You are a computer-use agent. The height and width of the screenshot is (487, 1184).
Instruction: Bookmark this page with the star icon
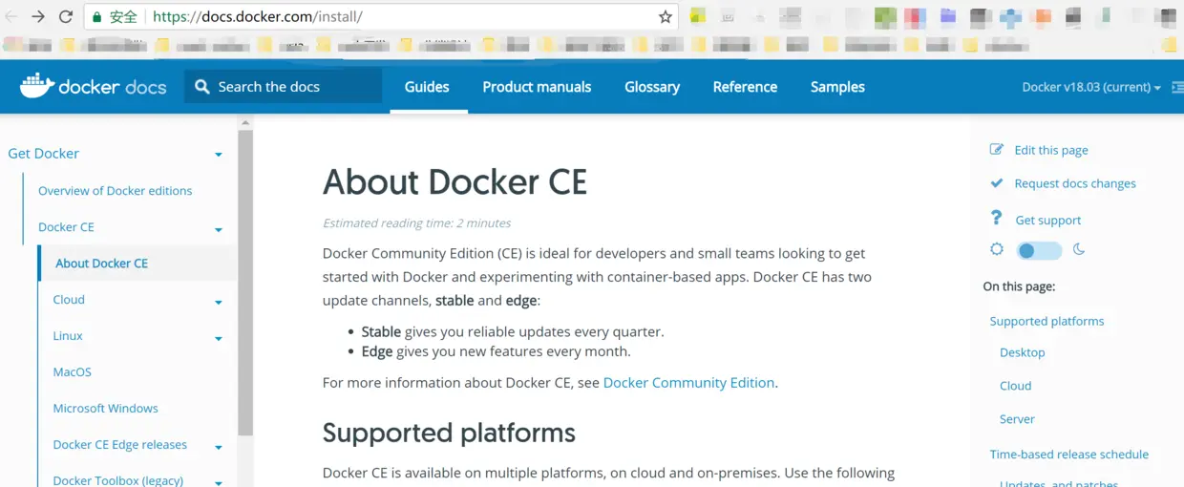point(666,16)
